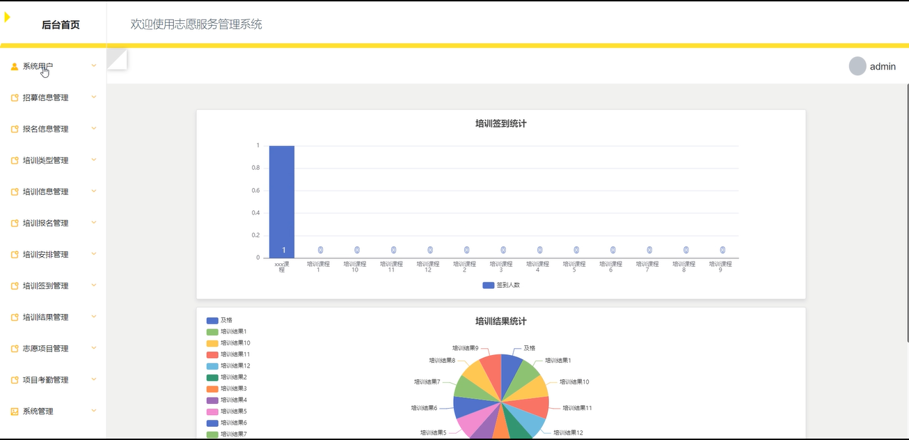Click the icon next to 报名信息管理

15,129
